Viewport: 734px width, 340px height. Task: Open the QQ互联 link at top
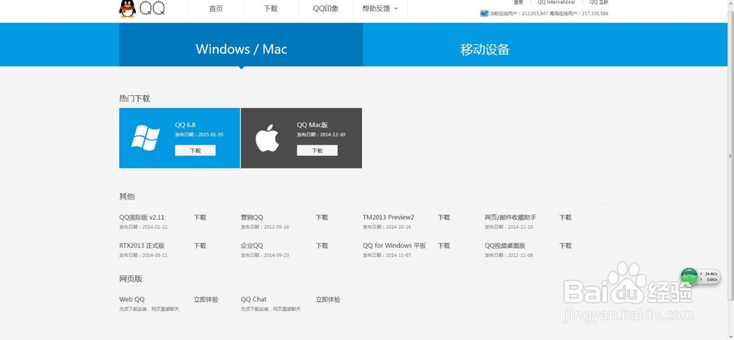[x=599, y=2]
